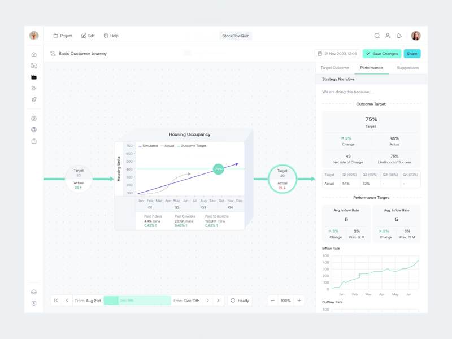Click the megaphone announcement icon in the sidebar

(34, 99)
